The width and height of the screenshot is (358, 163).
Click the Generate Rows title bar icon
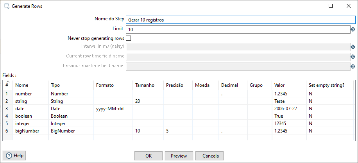pyautogui.click(x=7, y=6)
